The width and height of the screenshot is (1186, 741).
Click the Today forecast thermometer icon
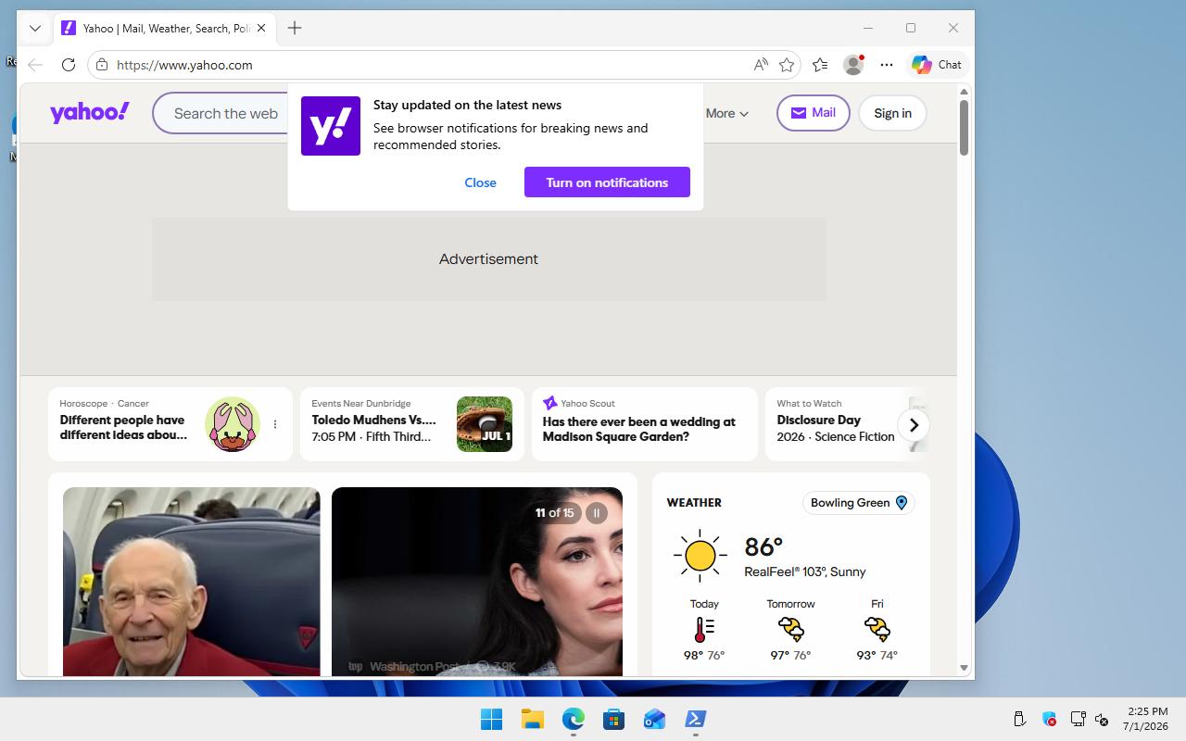coord(704,630)
